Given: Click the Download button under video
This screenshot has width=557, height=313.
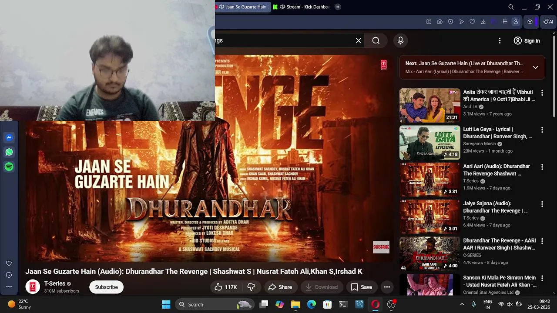Looking at the screenshot, I should pos(322,287).
